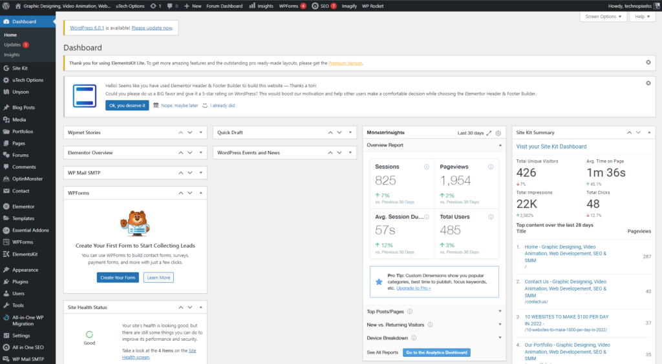Open All-in-One WP Migration sidebar item
662x364 pixels.
click(x=27, y=321)
